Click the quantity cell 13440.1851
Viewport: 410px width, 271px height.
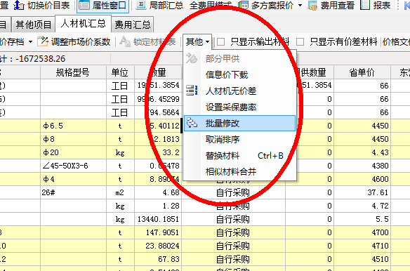[158, 219]
